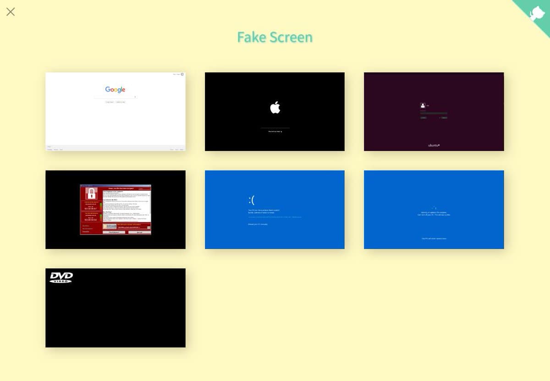Click the Google logo in the first thumbnail
Image resolution: width=550 pixels, height=381 pixels.
click(x=115, y=90)
